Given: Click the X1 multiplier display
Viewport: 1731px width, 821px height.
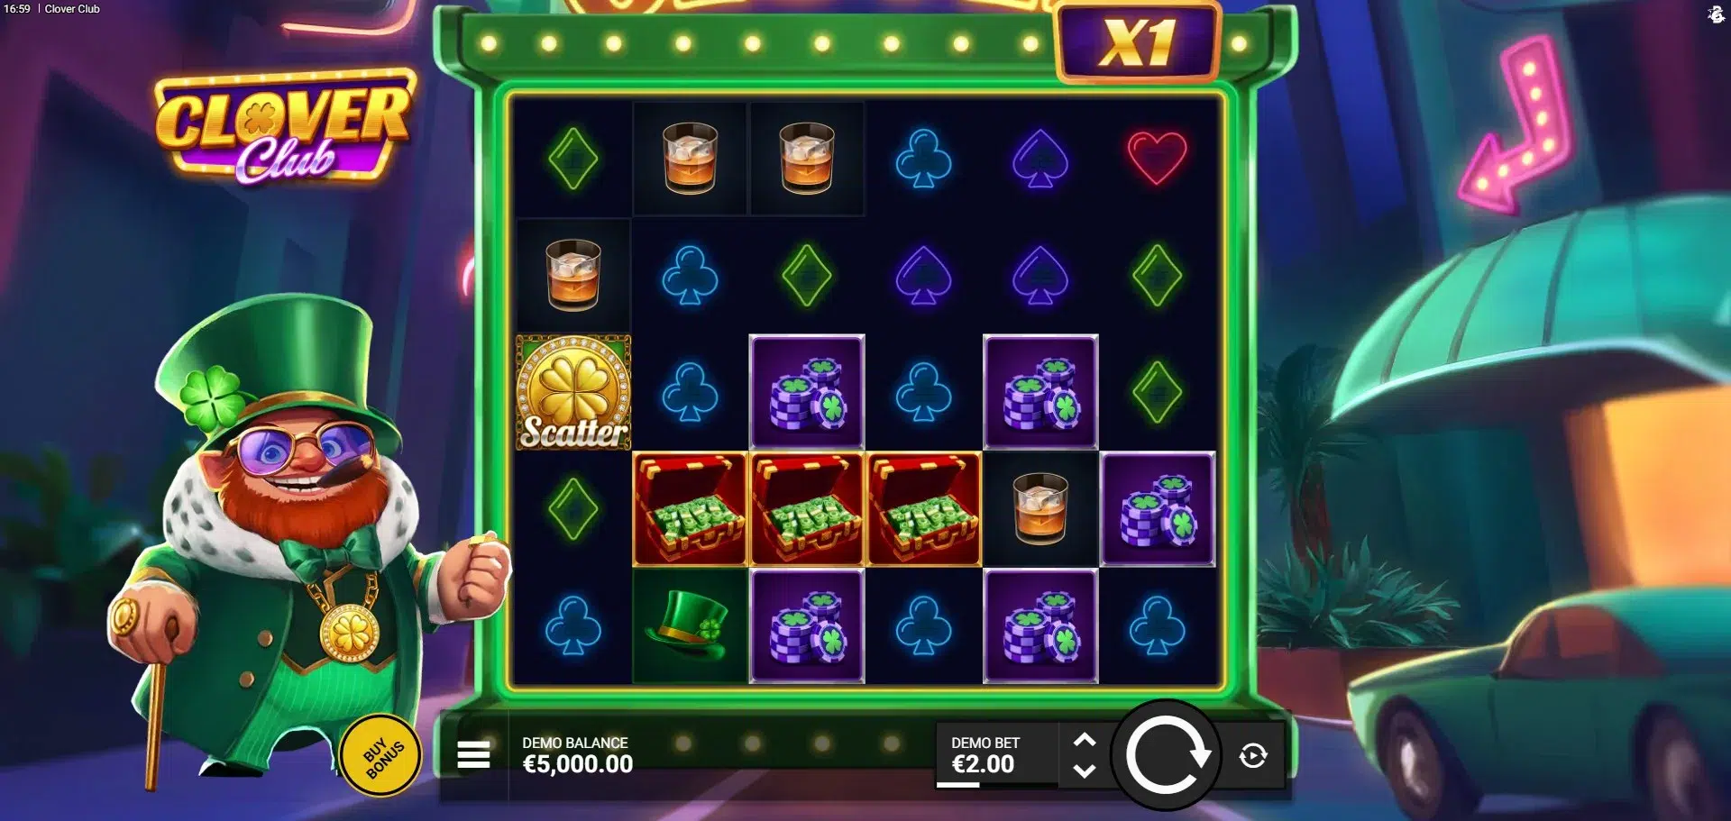Looking at the screenshot, I should click(x=1138, y=43).
